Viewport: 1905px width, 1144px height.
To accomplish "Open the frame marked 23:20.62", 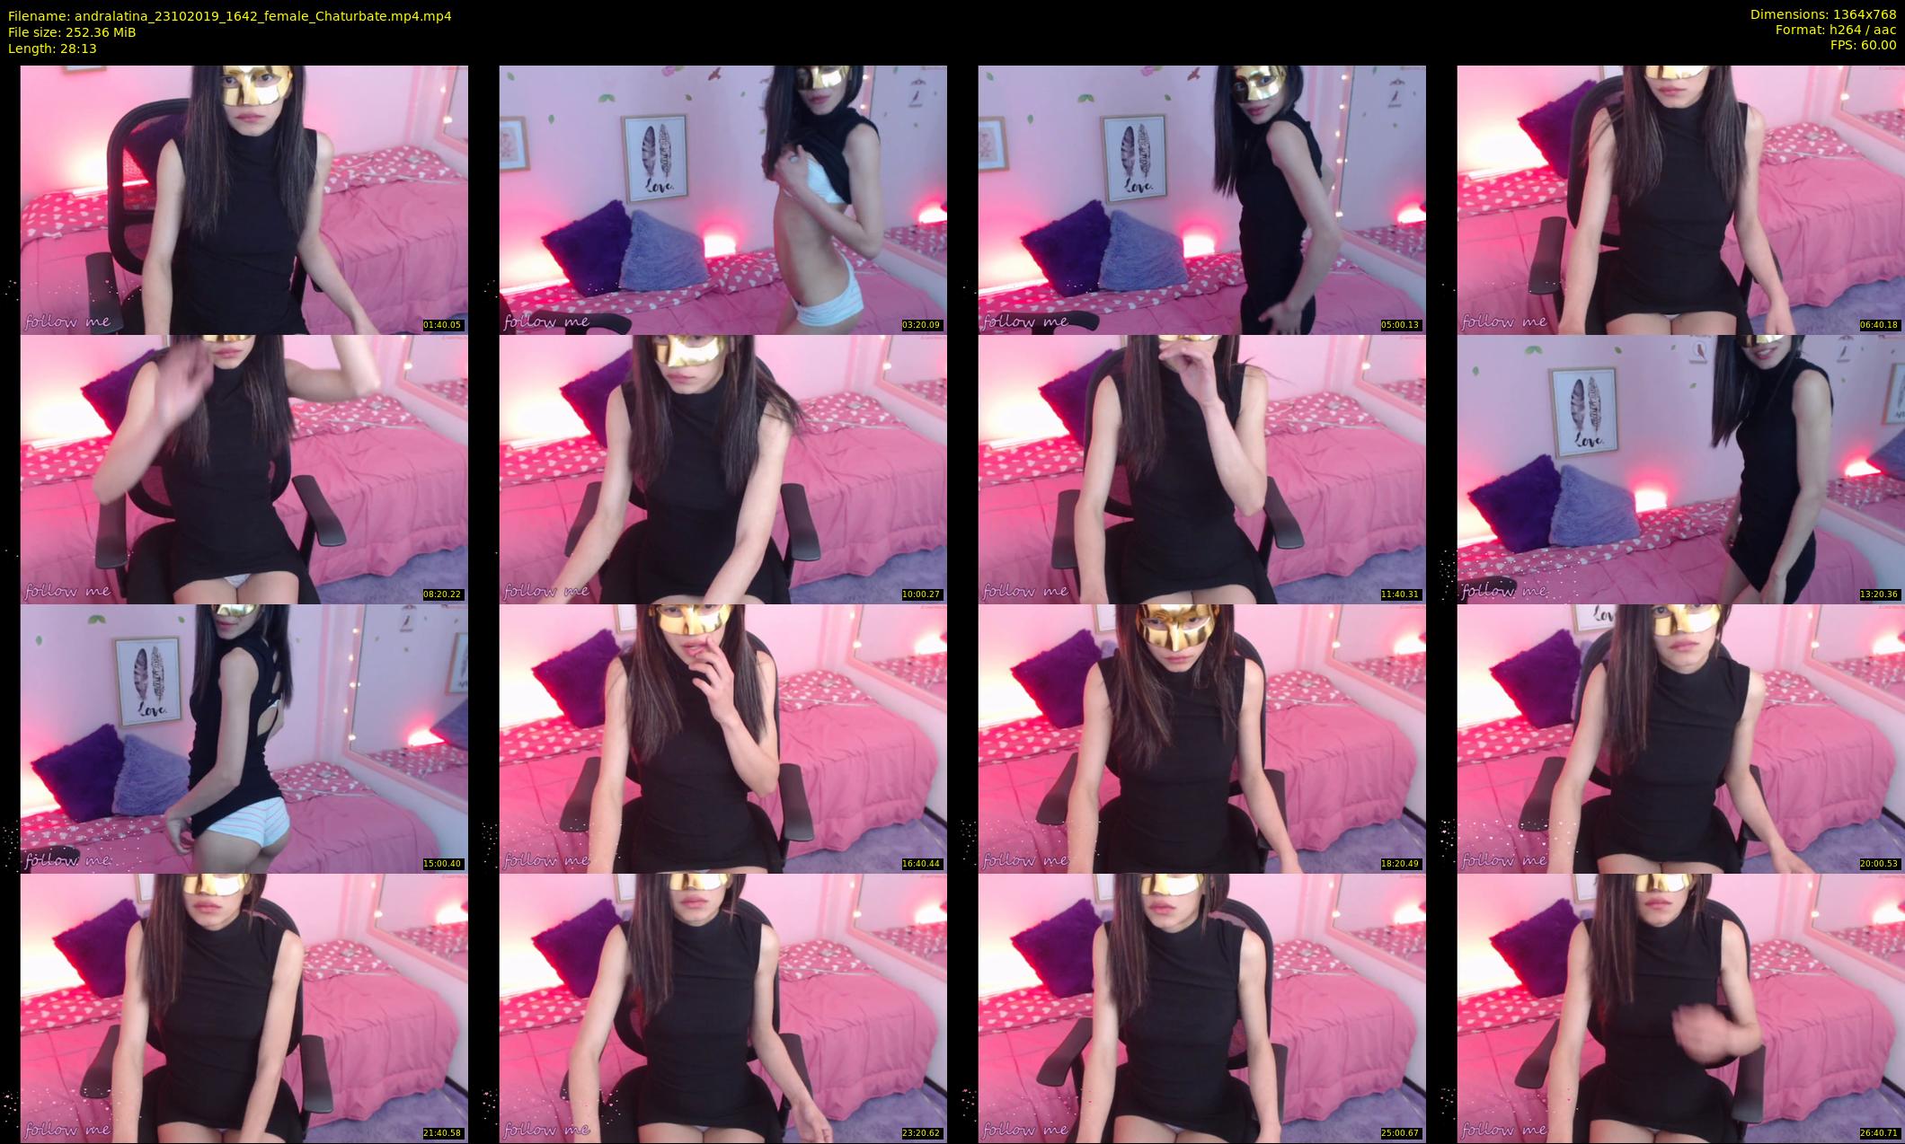I will 722,1008.
